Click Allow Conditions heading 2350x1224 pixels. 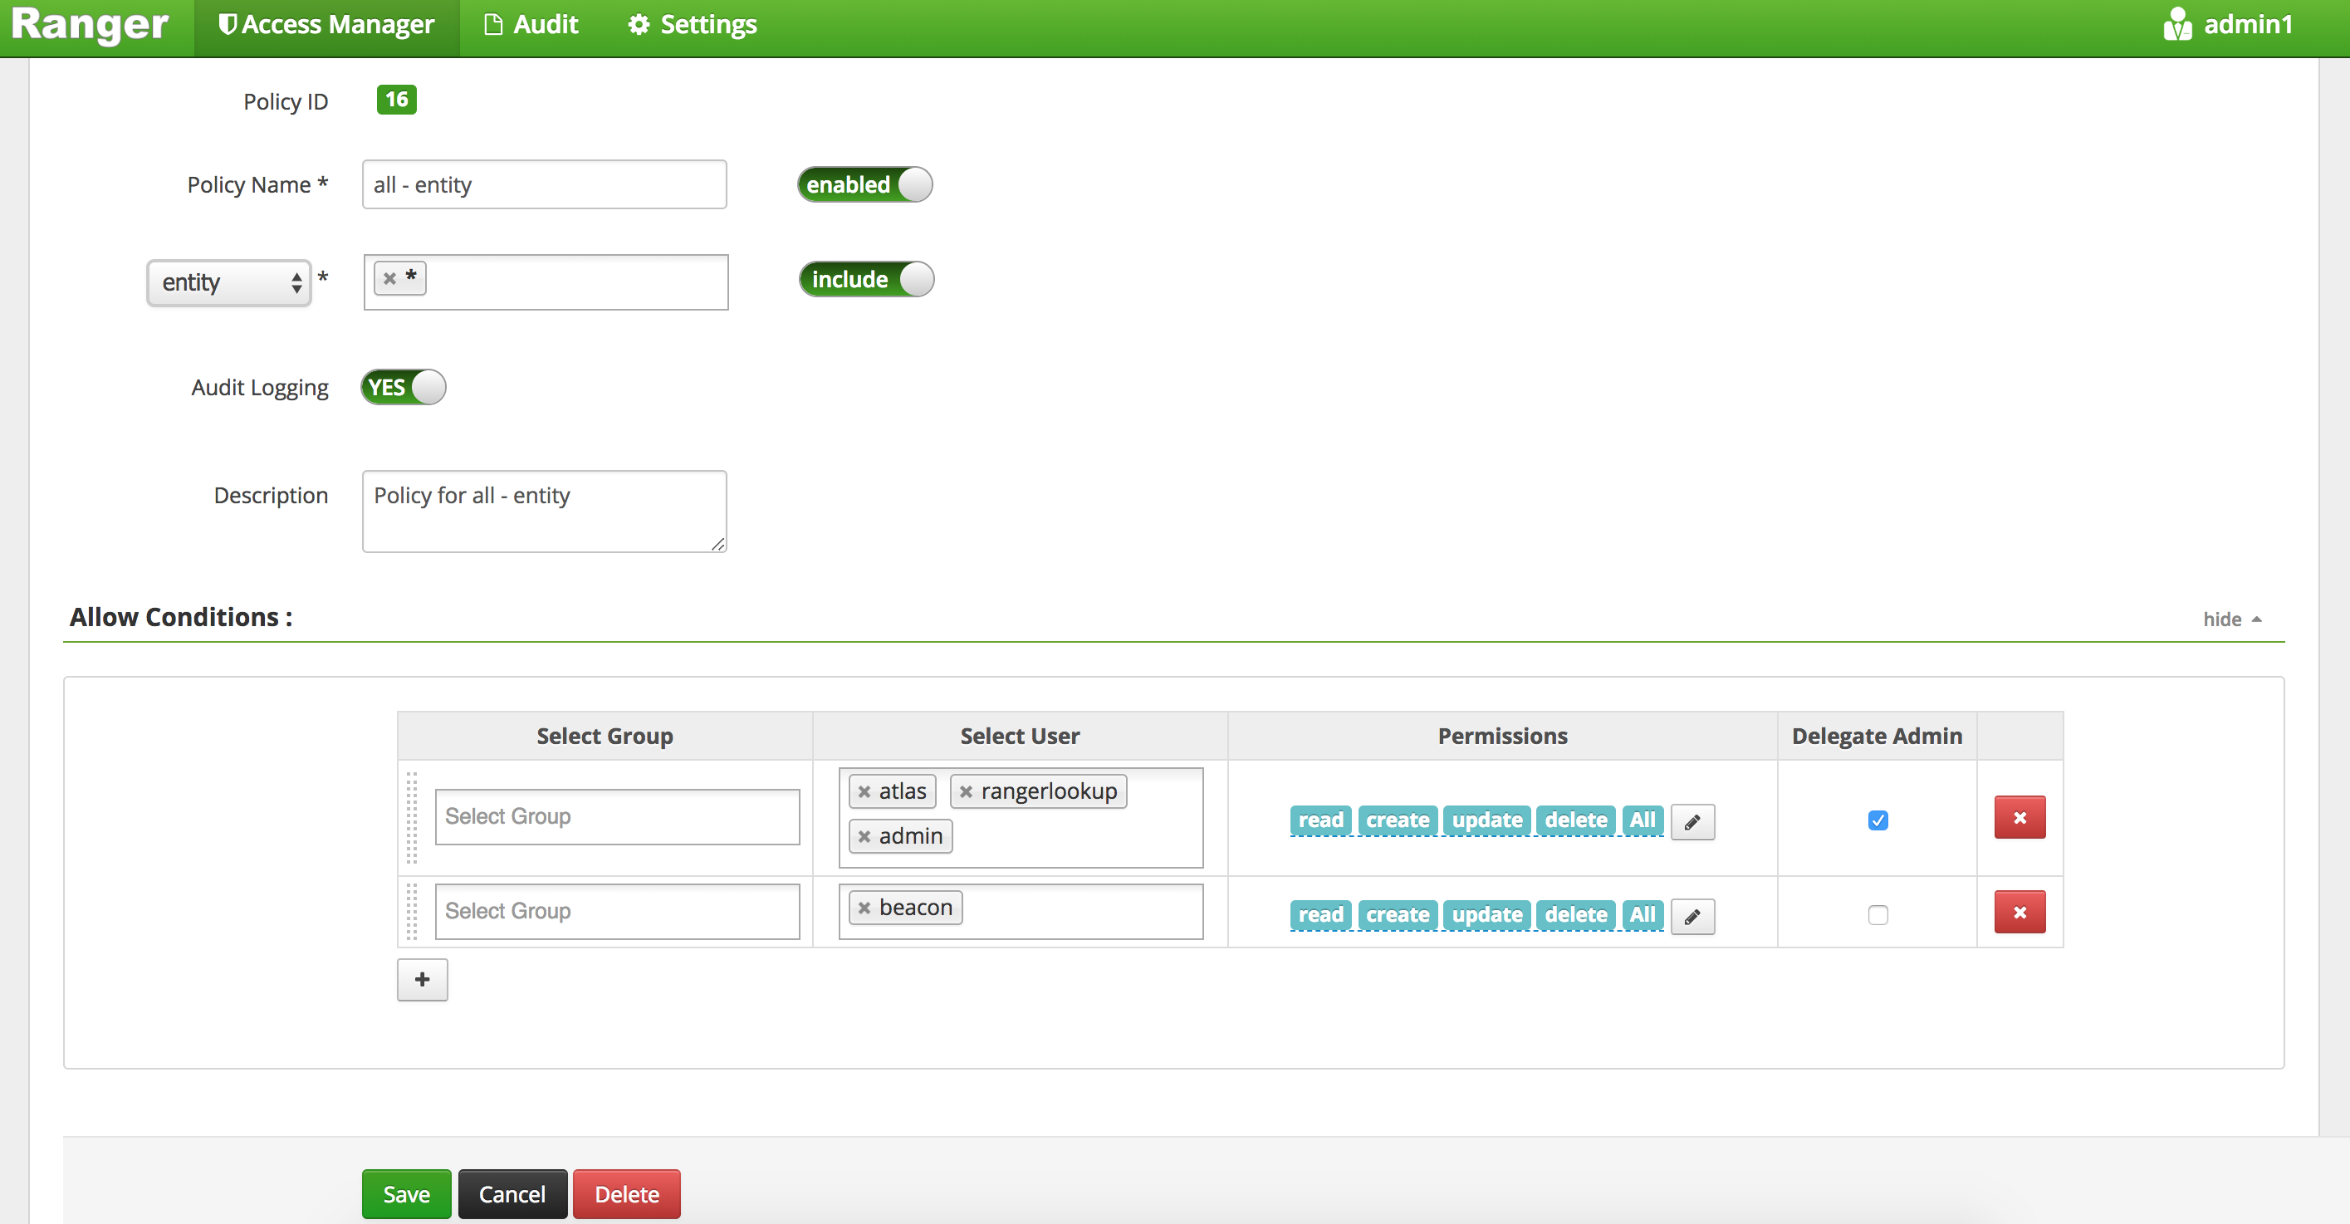[x=181, y=618]
